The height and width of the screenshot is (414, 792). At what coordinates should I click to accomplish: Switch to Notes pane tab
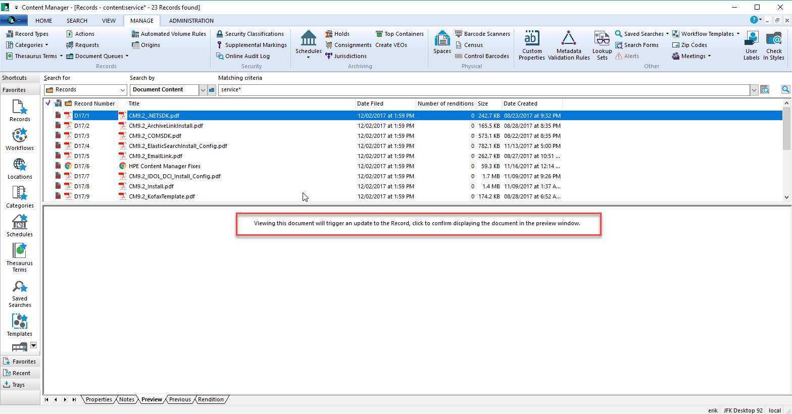[x=127, y=399]
